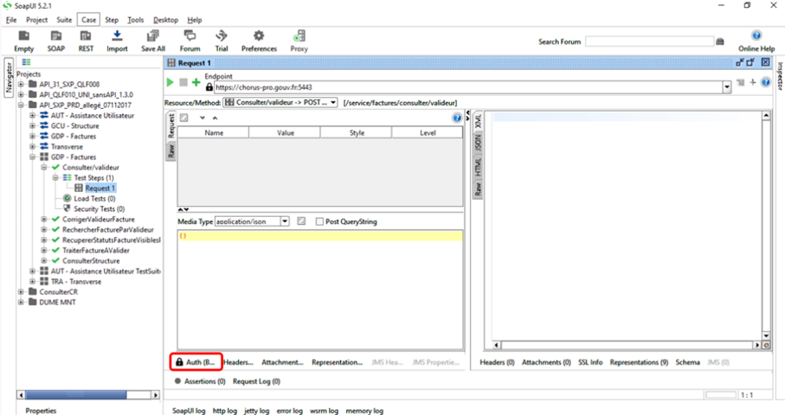The image size is (785, 415).
Task: Select Load Tests (0) tree node
Action: point(94,199)
